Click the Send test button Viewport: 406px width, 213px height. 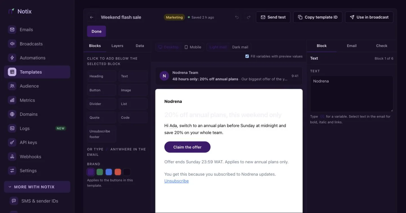[x=273, y=17]
